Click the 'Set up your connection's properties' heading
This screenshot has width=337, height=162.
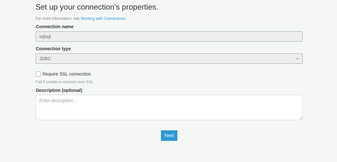97,7
